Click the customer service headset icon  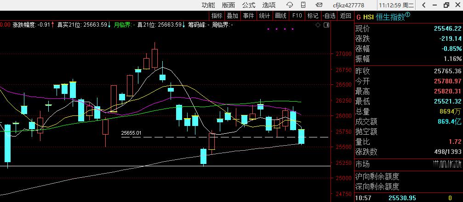tap(290, 5)
